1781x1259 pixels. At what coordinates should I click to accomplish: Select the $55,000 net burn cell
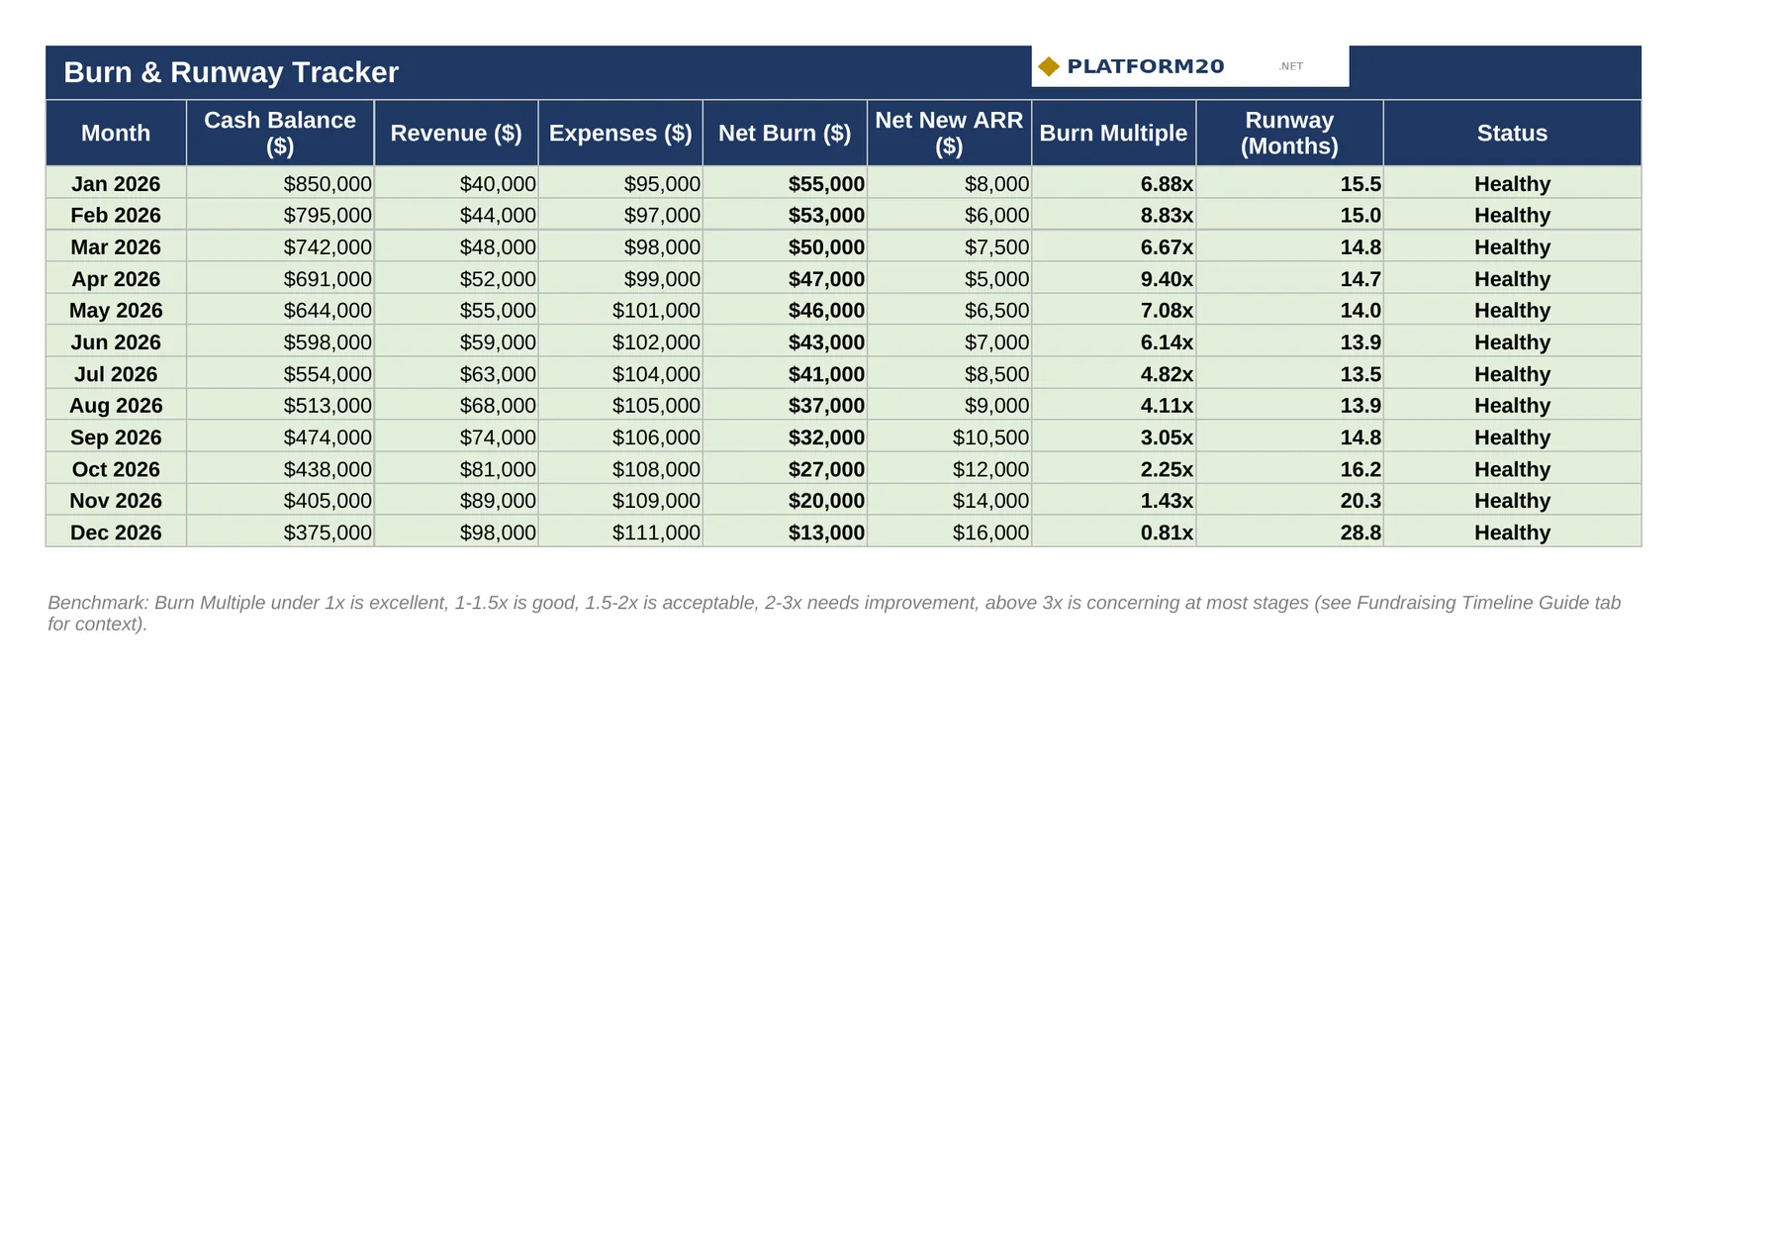(x=785, y=183)
